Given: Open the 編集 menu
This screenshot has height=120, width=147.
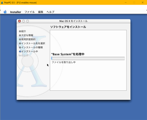Looking at the screenshot, I should (41, 12).
